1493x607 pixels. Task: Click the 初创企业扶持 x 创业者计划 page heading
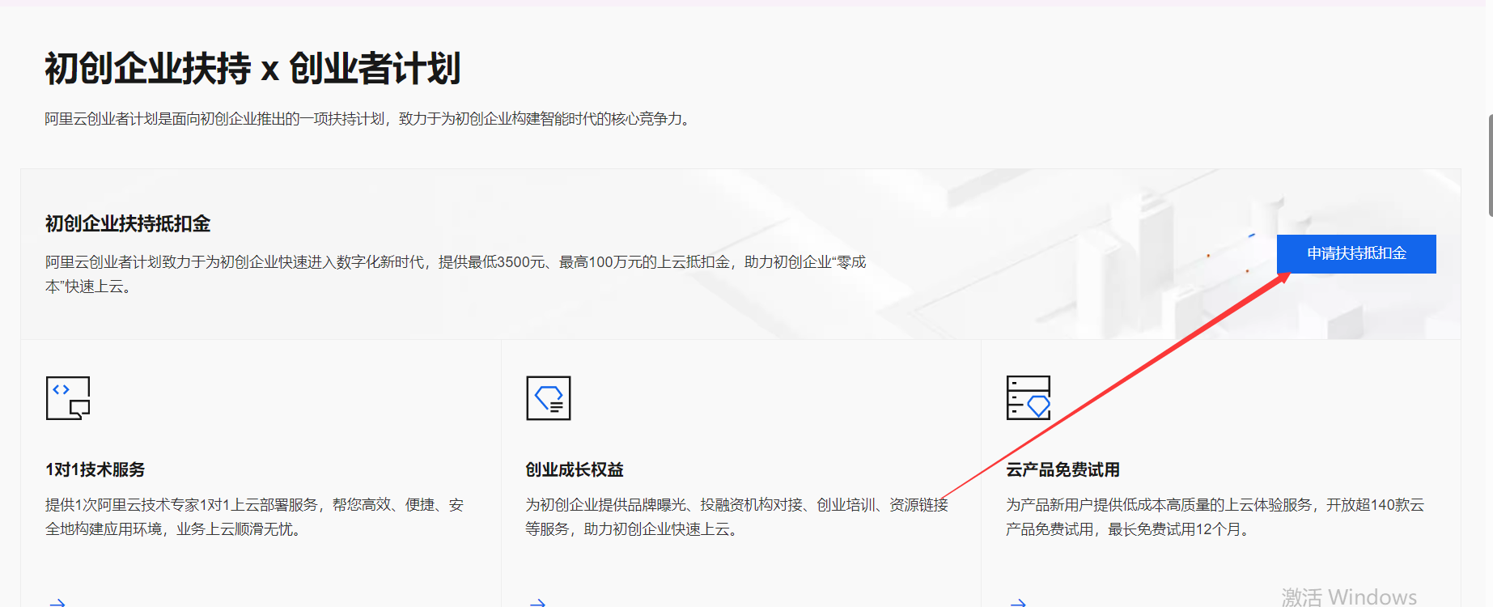click(252, 68)
